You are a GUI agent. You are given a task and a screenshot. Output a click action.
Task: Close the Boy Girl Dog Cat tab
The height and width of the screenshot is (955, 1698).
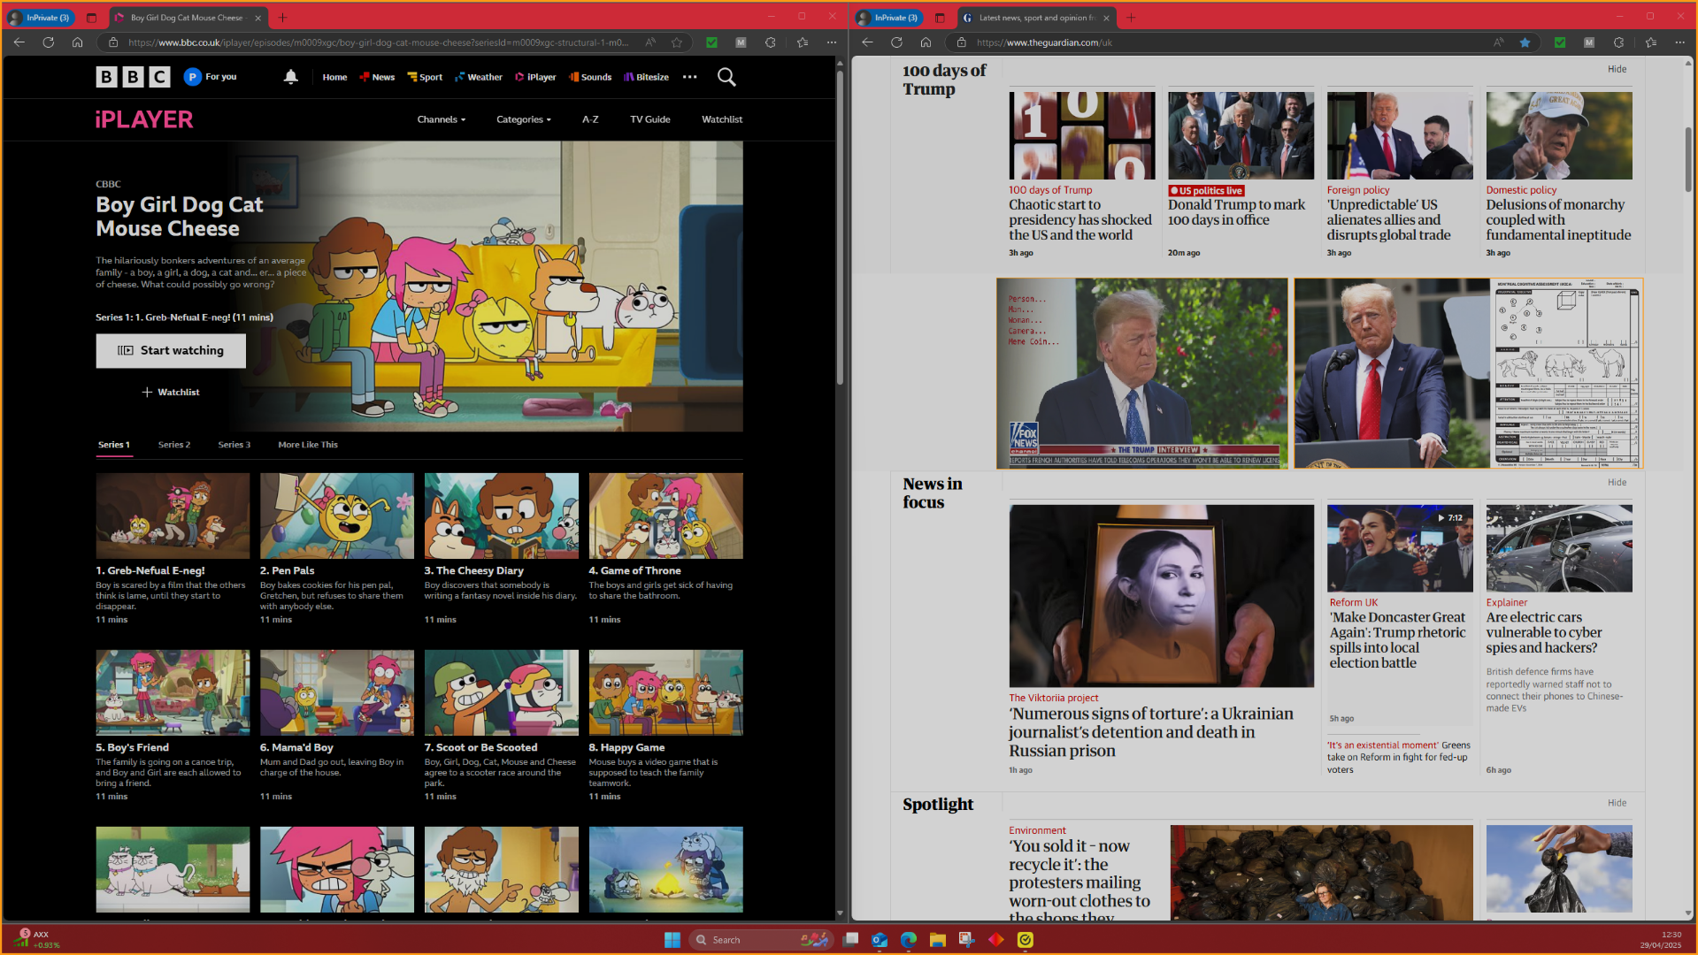coord(257,18)
